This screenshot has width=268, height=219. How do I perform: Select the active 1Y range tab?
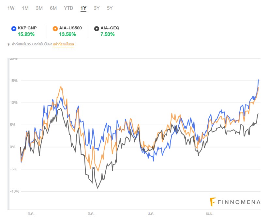83,8
